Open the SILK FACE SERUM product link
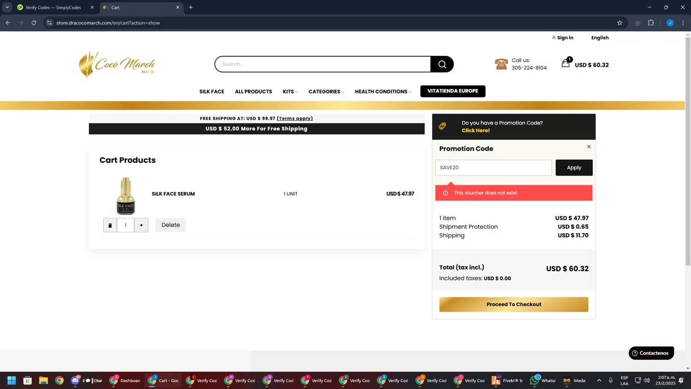This screenshot has width=691, height=389. coord(173,194)
